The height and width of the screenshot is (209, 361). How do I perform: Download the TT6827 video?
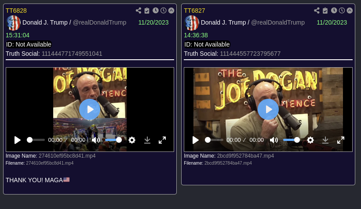click(x=325, y=140)
